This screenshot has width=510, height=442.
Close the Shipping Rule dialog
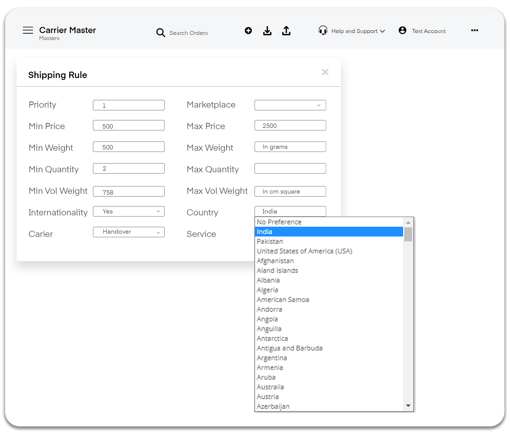click(325, 72)
